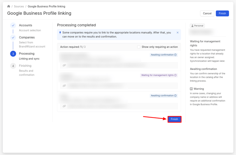Go to the home breadcrumb icon
This screenshot has height=155, width=236.
[x=9, y=6]
